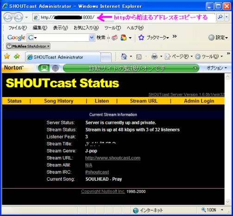Click the 'SOULHEAD - Pray' current song text
This screenshot has width=233, height=216.
(x=104, y=179)
